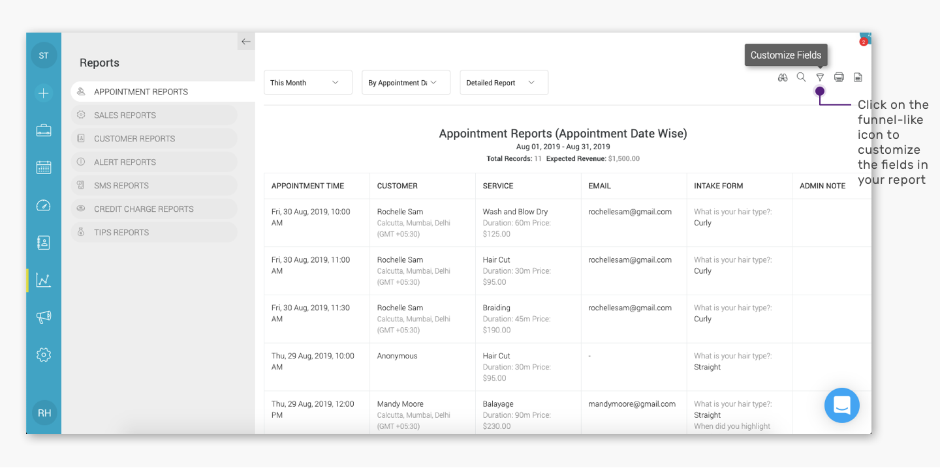Open the contacts book sidebar icon
The height and width of the screenshot is (468, 940).
coord(44,242)
